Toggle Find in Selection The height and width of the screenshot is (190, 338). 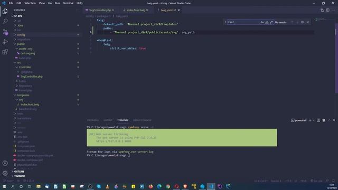(x=303, y=22)
